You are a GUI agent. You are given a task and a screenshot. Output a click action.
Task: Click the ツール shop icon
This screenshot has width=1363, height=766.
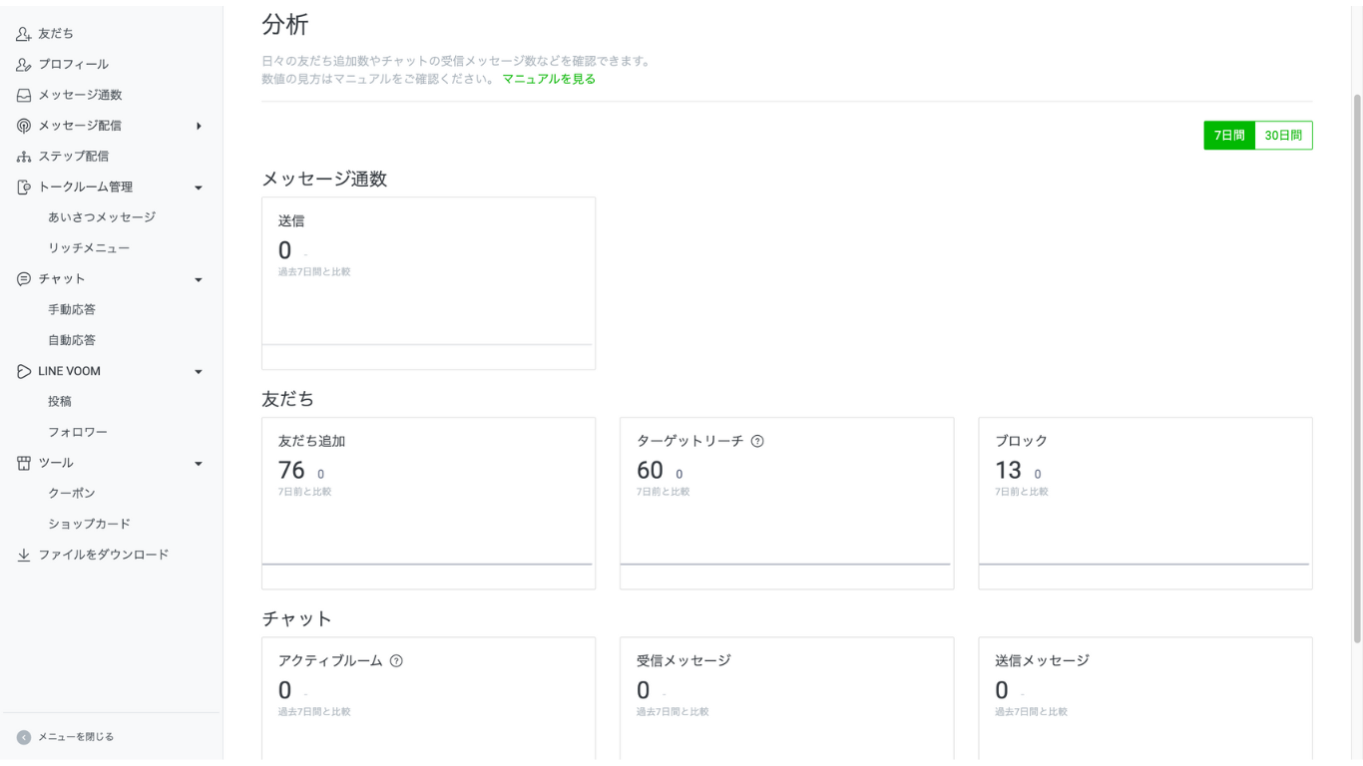click(x=24, y=463)
